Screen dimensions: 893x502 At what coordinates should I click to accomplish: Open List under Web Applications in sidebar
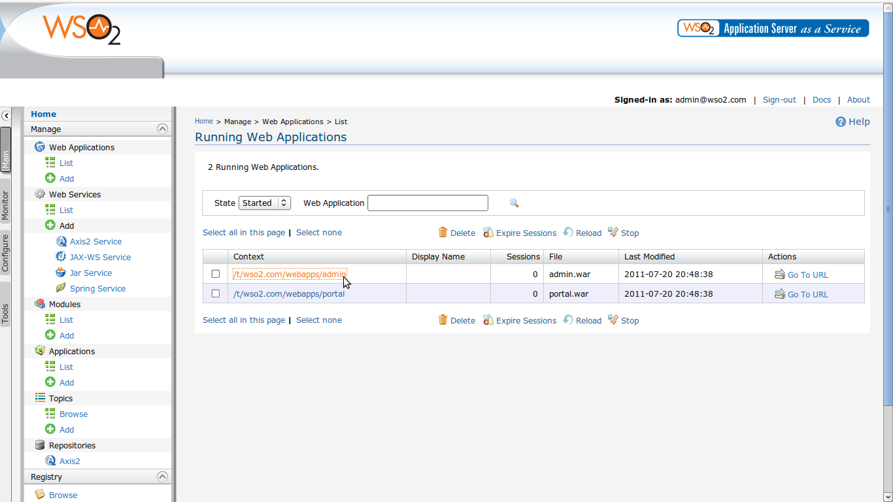pyautogui.click(x=66, y=163)
